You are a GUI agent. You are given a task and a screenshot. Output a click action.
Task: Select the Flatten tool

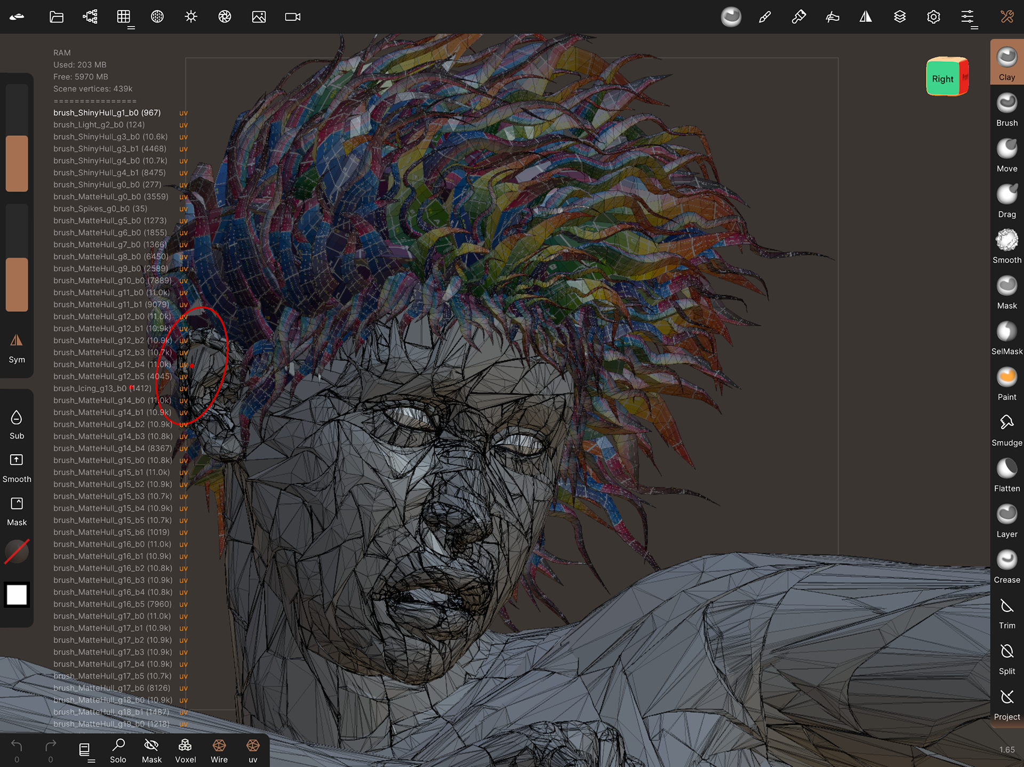(1006, 475)
